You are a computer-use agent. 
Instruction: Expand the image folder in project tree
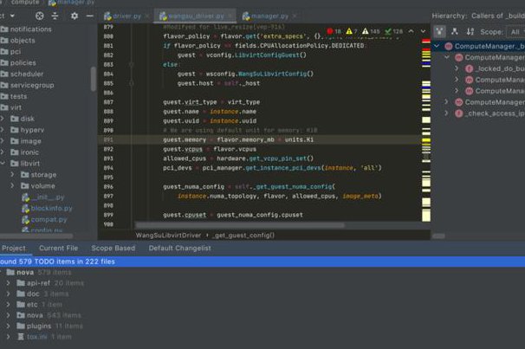click(x=3, y=141)
